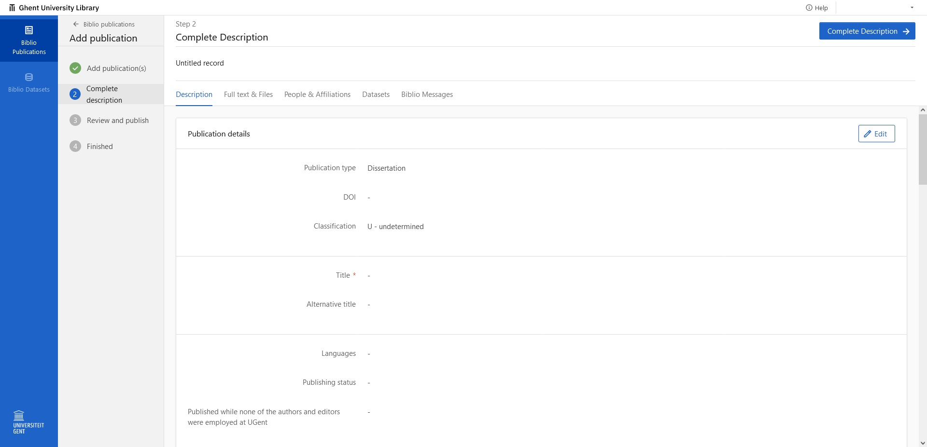
Task: Click the scrollbar down arrow
Action: coord(923,443)
